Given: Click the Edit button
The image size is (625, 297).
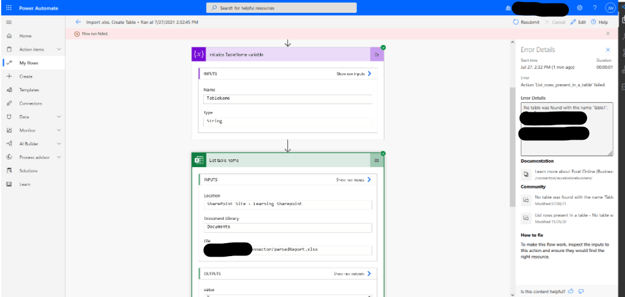Looking at the screenshot, I should 578,22.
